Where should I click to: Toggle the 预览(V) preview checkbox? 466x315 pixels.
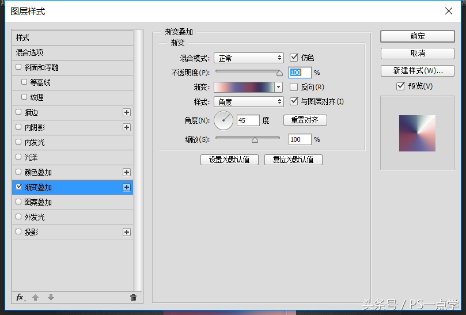click(x=400, y=86)
